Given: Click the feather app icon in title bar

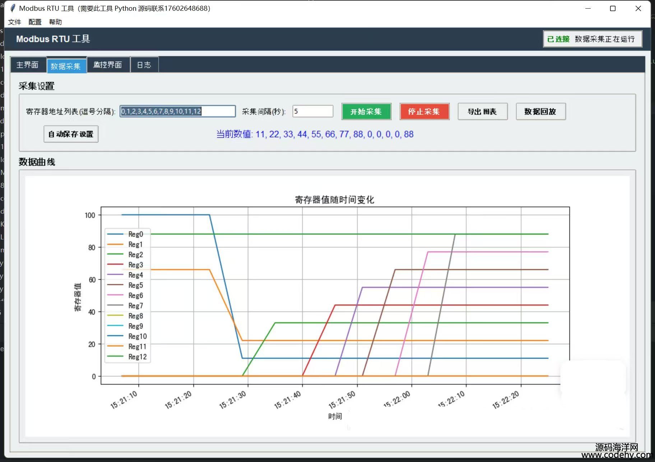Looking at the screenshot, I should (13, 8).
